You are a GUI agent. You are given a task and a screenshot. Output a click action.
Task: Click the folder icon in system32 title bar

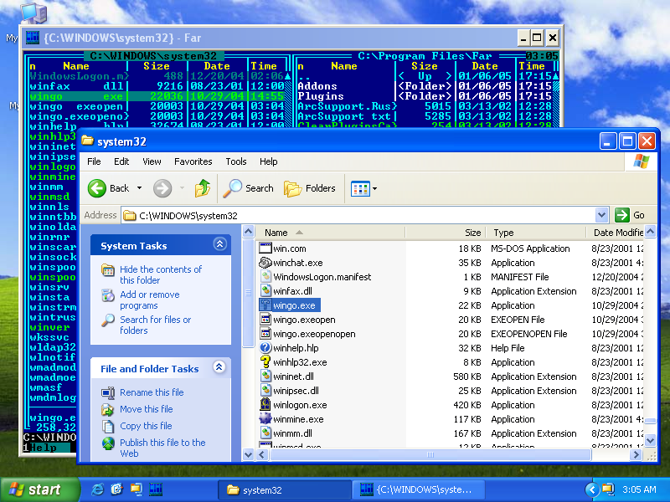(88, 141)
